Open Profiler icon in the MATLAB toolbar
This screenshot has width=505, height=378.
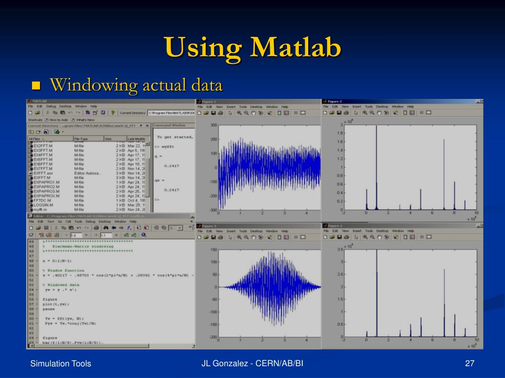[103, 113]
